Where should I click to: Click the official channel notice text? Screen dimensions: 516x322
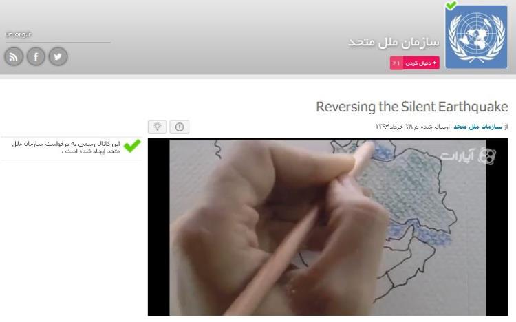click(66, 147)
